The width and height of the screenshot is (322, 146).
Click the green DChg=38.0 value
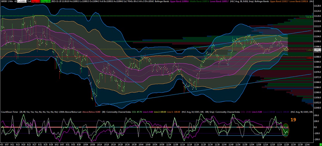(45, 1)
